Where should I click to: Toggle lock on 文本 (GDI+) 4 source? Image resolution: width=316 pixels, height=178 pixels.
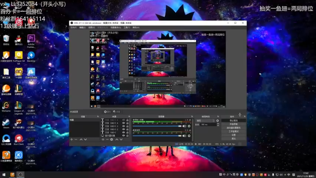coord(127,123)
